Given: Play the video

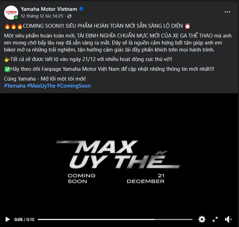Looking at the screenshot, I should (x=7, y=219).
